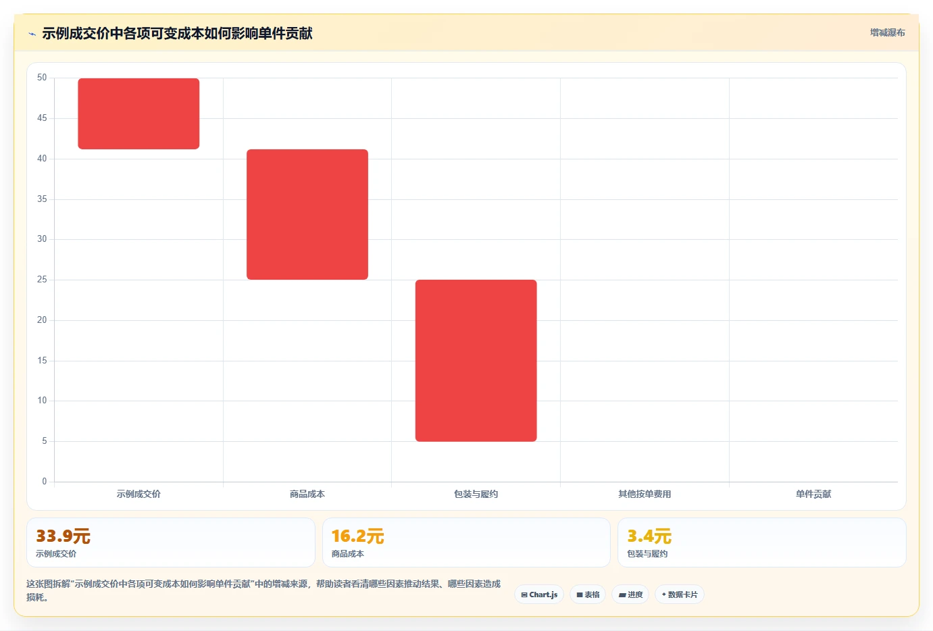Screen dimensions: 933x631
Task: Click the 包装与履约 x-axis label
Action: point(476,494)
